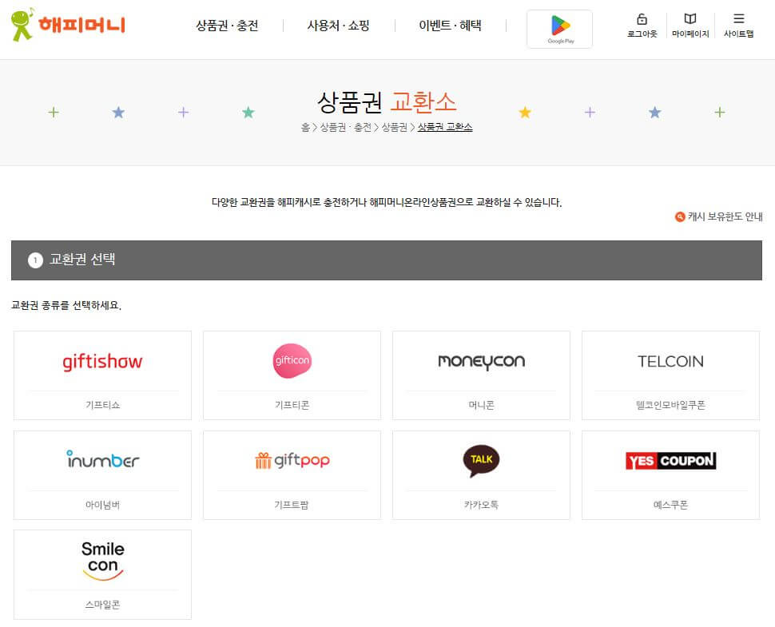Open the Google Play store button
The width and height of the screenshot is (775, 627).
coord(559,29)
